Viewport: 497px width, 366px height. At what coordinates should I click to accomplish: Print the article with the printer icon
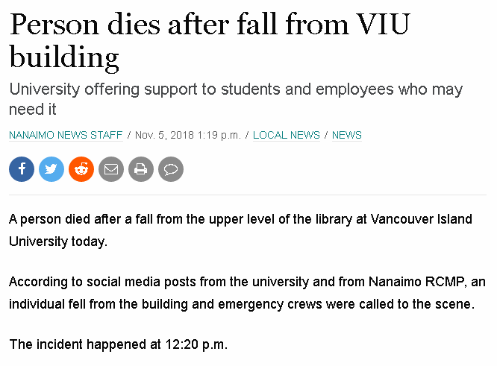coord(141,169)
